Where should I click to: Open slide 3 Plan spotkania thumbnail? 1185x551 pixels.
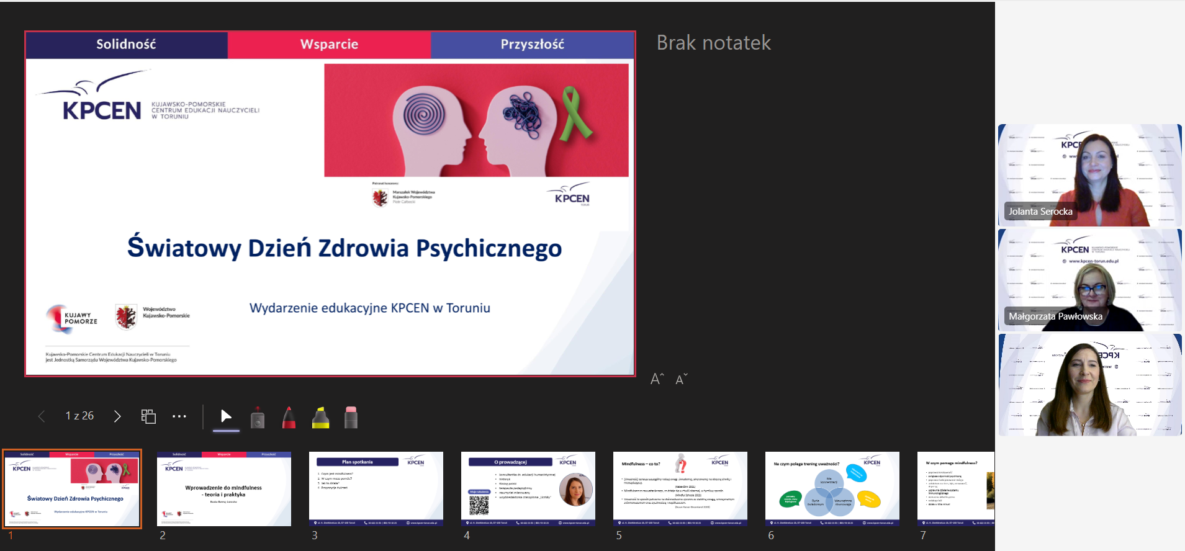point(376,489)
